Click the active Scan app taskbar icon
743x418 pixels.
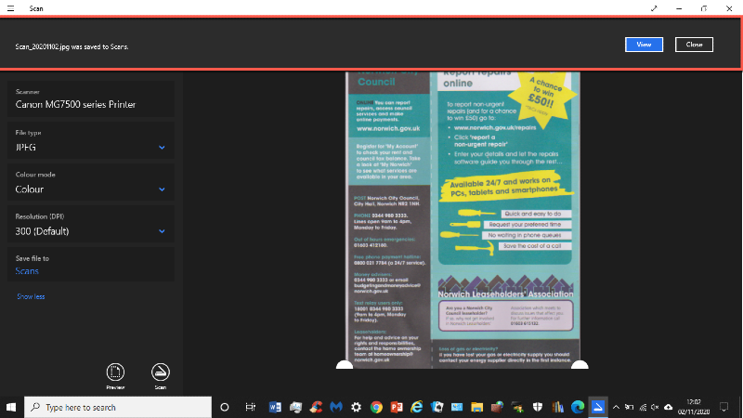[598, 407]
